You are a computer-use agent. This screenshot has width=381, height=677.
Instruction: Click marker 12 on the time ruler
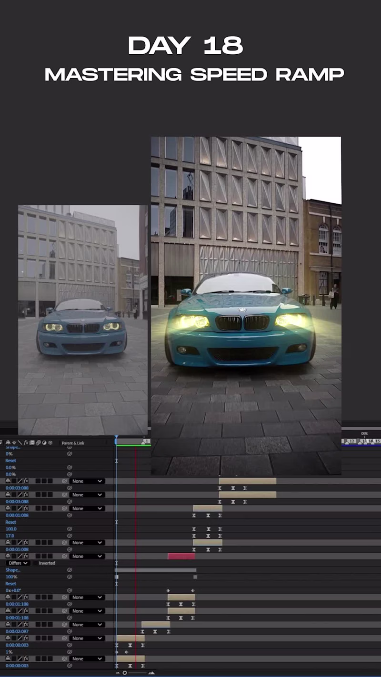point(351,441)
